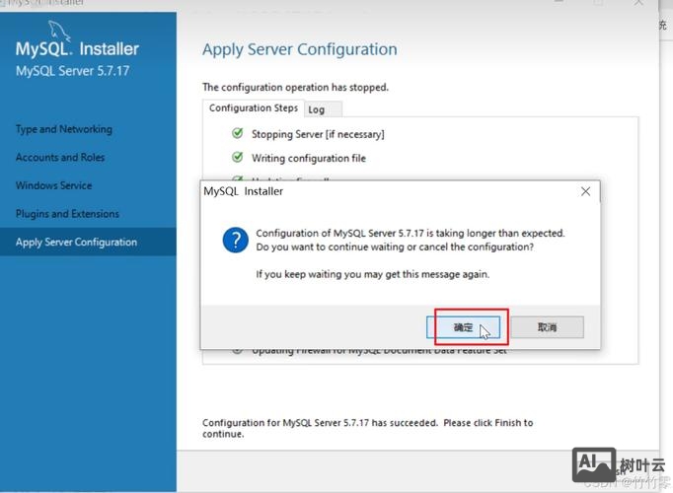Screen dimensions: 673x493
Task: Click the pending status icon beside Updating Firewall
Action: pyautogui.click(x=237, y=350)
